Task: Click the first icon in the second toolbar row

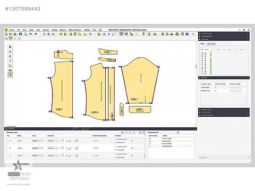Action: (x=6, y=38)
